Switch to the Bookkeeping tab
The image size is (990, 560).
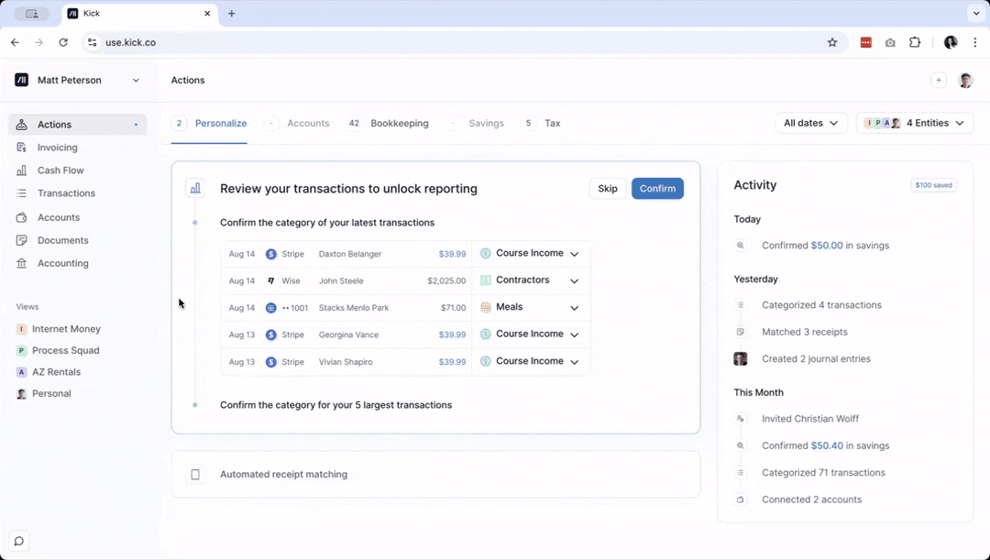click(x=399, y=123)
